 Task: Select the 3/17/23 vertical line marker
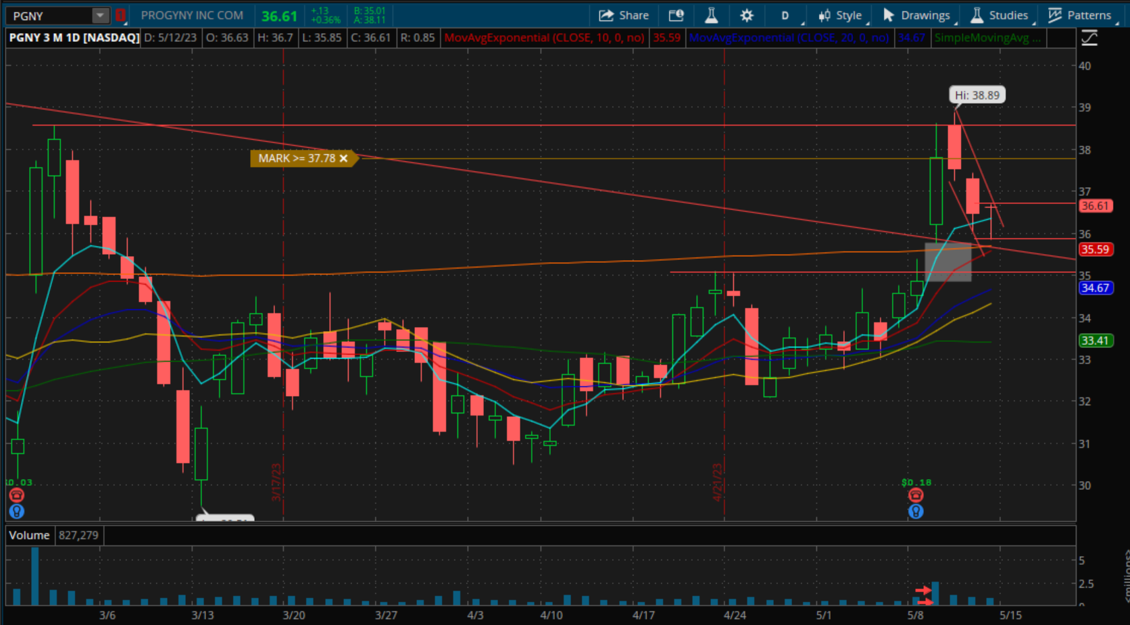276,482
